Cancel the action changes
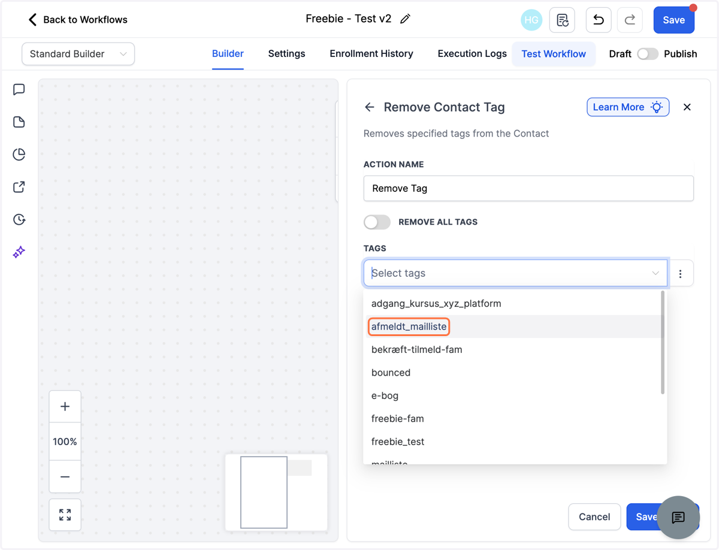Screen dimensions: 719x550 594,516
